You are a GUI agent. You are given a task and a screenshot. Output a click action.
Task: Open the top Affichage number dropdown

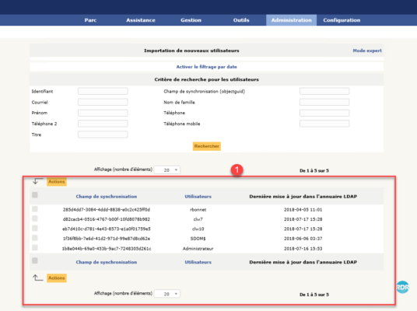167,169
